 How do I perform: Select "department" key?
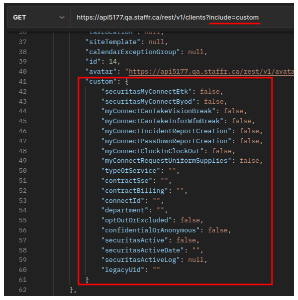pyautogui.click(x=124, y=210)
